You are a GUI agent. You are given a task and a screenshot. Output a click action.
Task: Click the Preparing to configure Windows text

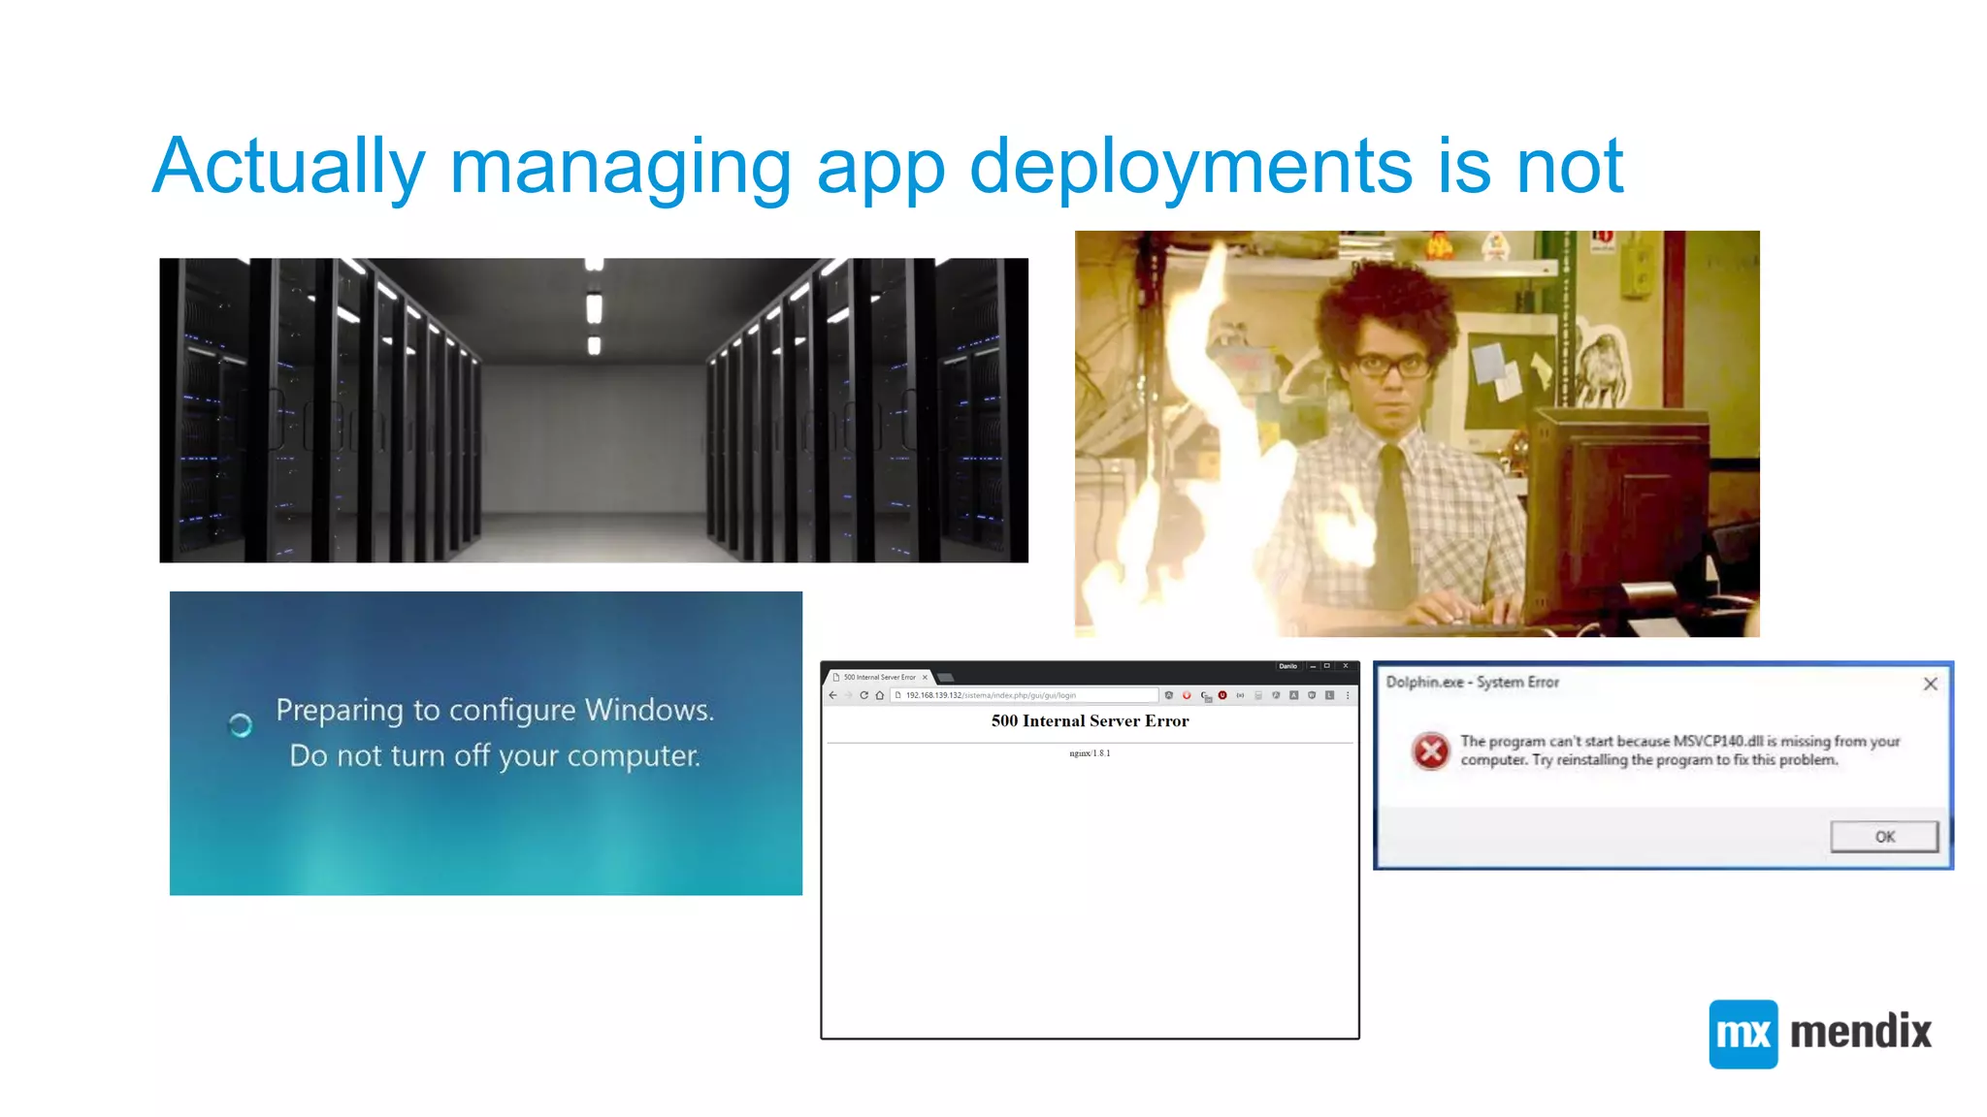pos(495,710)
